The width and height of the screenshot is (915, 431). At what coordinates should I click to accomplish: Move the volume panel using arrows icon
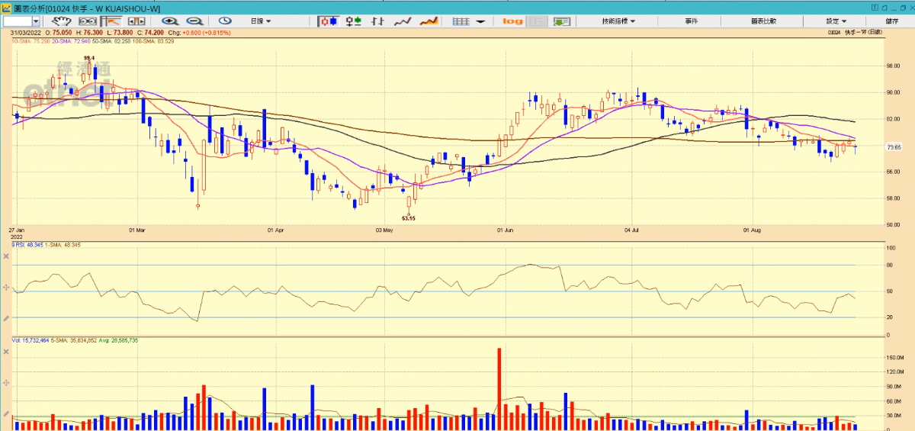click(6, 382)
